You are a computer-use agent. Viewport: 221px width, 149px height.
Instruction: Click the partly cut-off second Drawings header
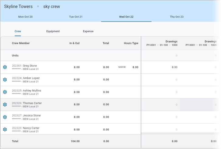tap(201, 43)
